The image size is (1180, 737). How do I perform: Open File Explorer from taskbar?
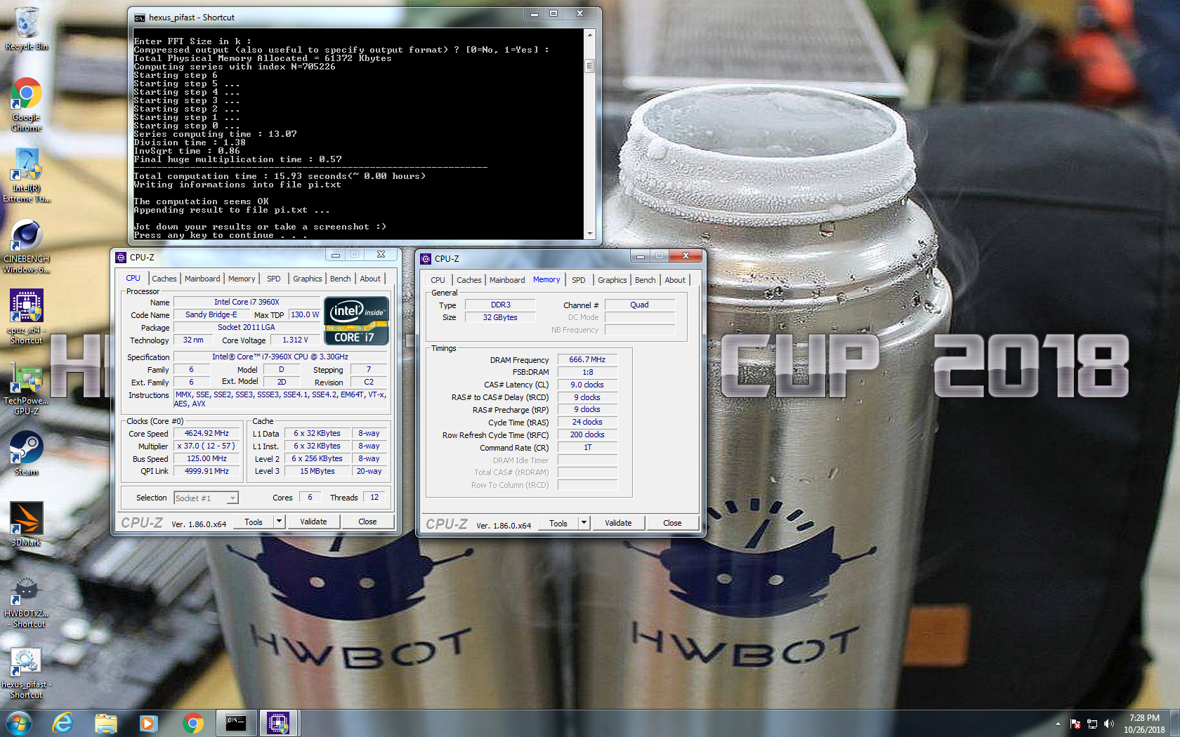pos(106,723)
